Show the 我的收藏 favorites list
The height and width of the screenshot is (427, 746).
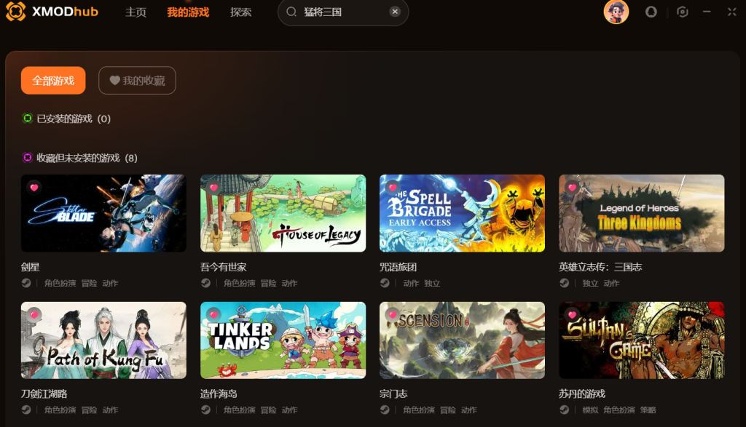[137, 80]
